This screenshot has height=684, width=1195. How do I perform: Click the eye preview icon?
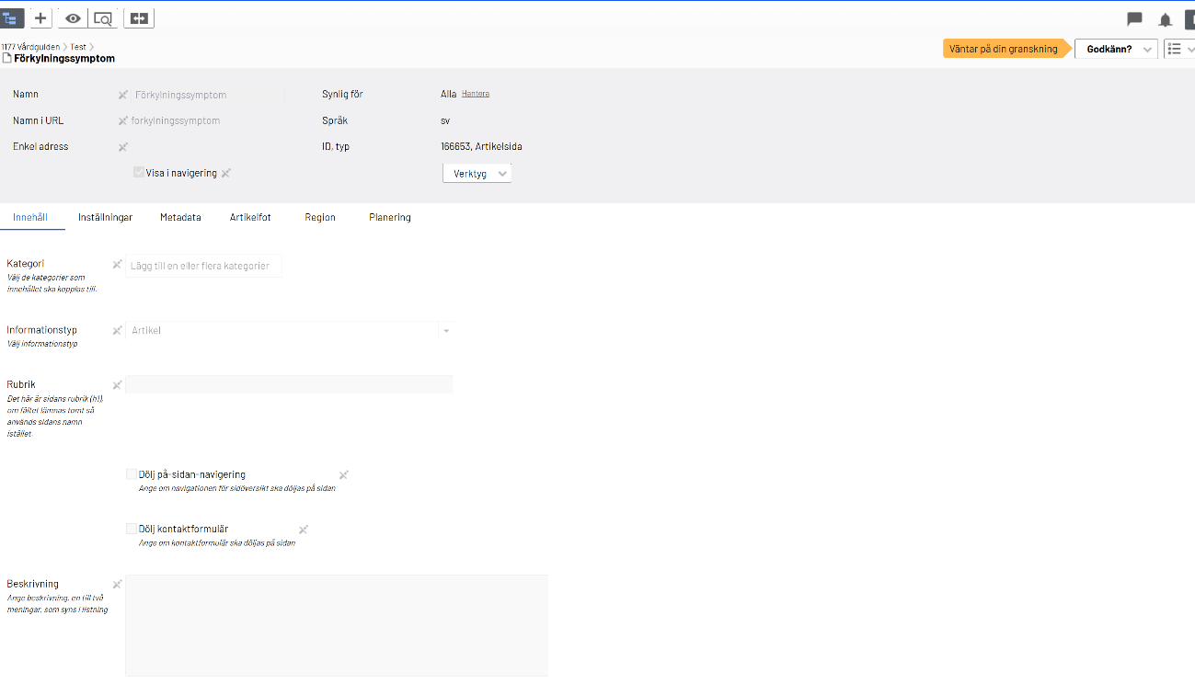click(x=73, y=17)
